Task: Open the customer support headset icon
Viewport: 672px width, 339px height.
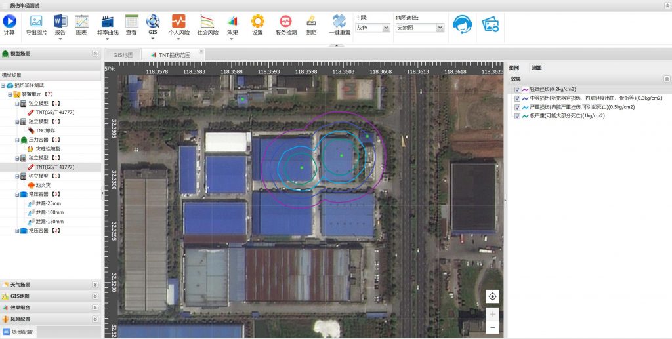Action: point(463,24)
